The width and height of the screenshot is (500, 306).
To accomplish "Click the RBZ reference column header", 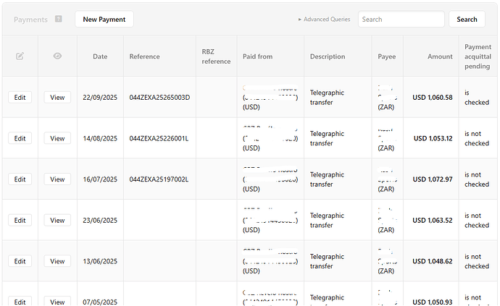I will [216, 56].
